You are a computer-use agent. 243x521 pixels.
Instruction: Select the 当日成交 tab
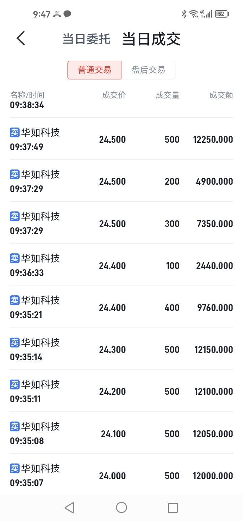(x=151, y=39)
